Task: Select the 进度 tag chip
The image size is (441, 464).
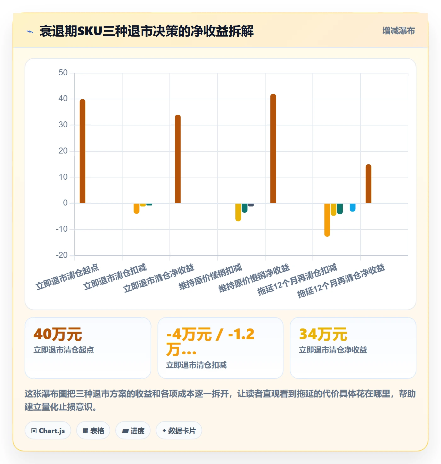Action: (133, 431)
